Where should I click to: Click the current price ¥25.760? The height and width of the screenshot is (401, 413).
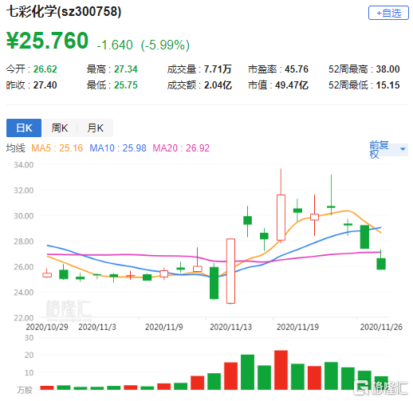(48, 41)
